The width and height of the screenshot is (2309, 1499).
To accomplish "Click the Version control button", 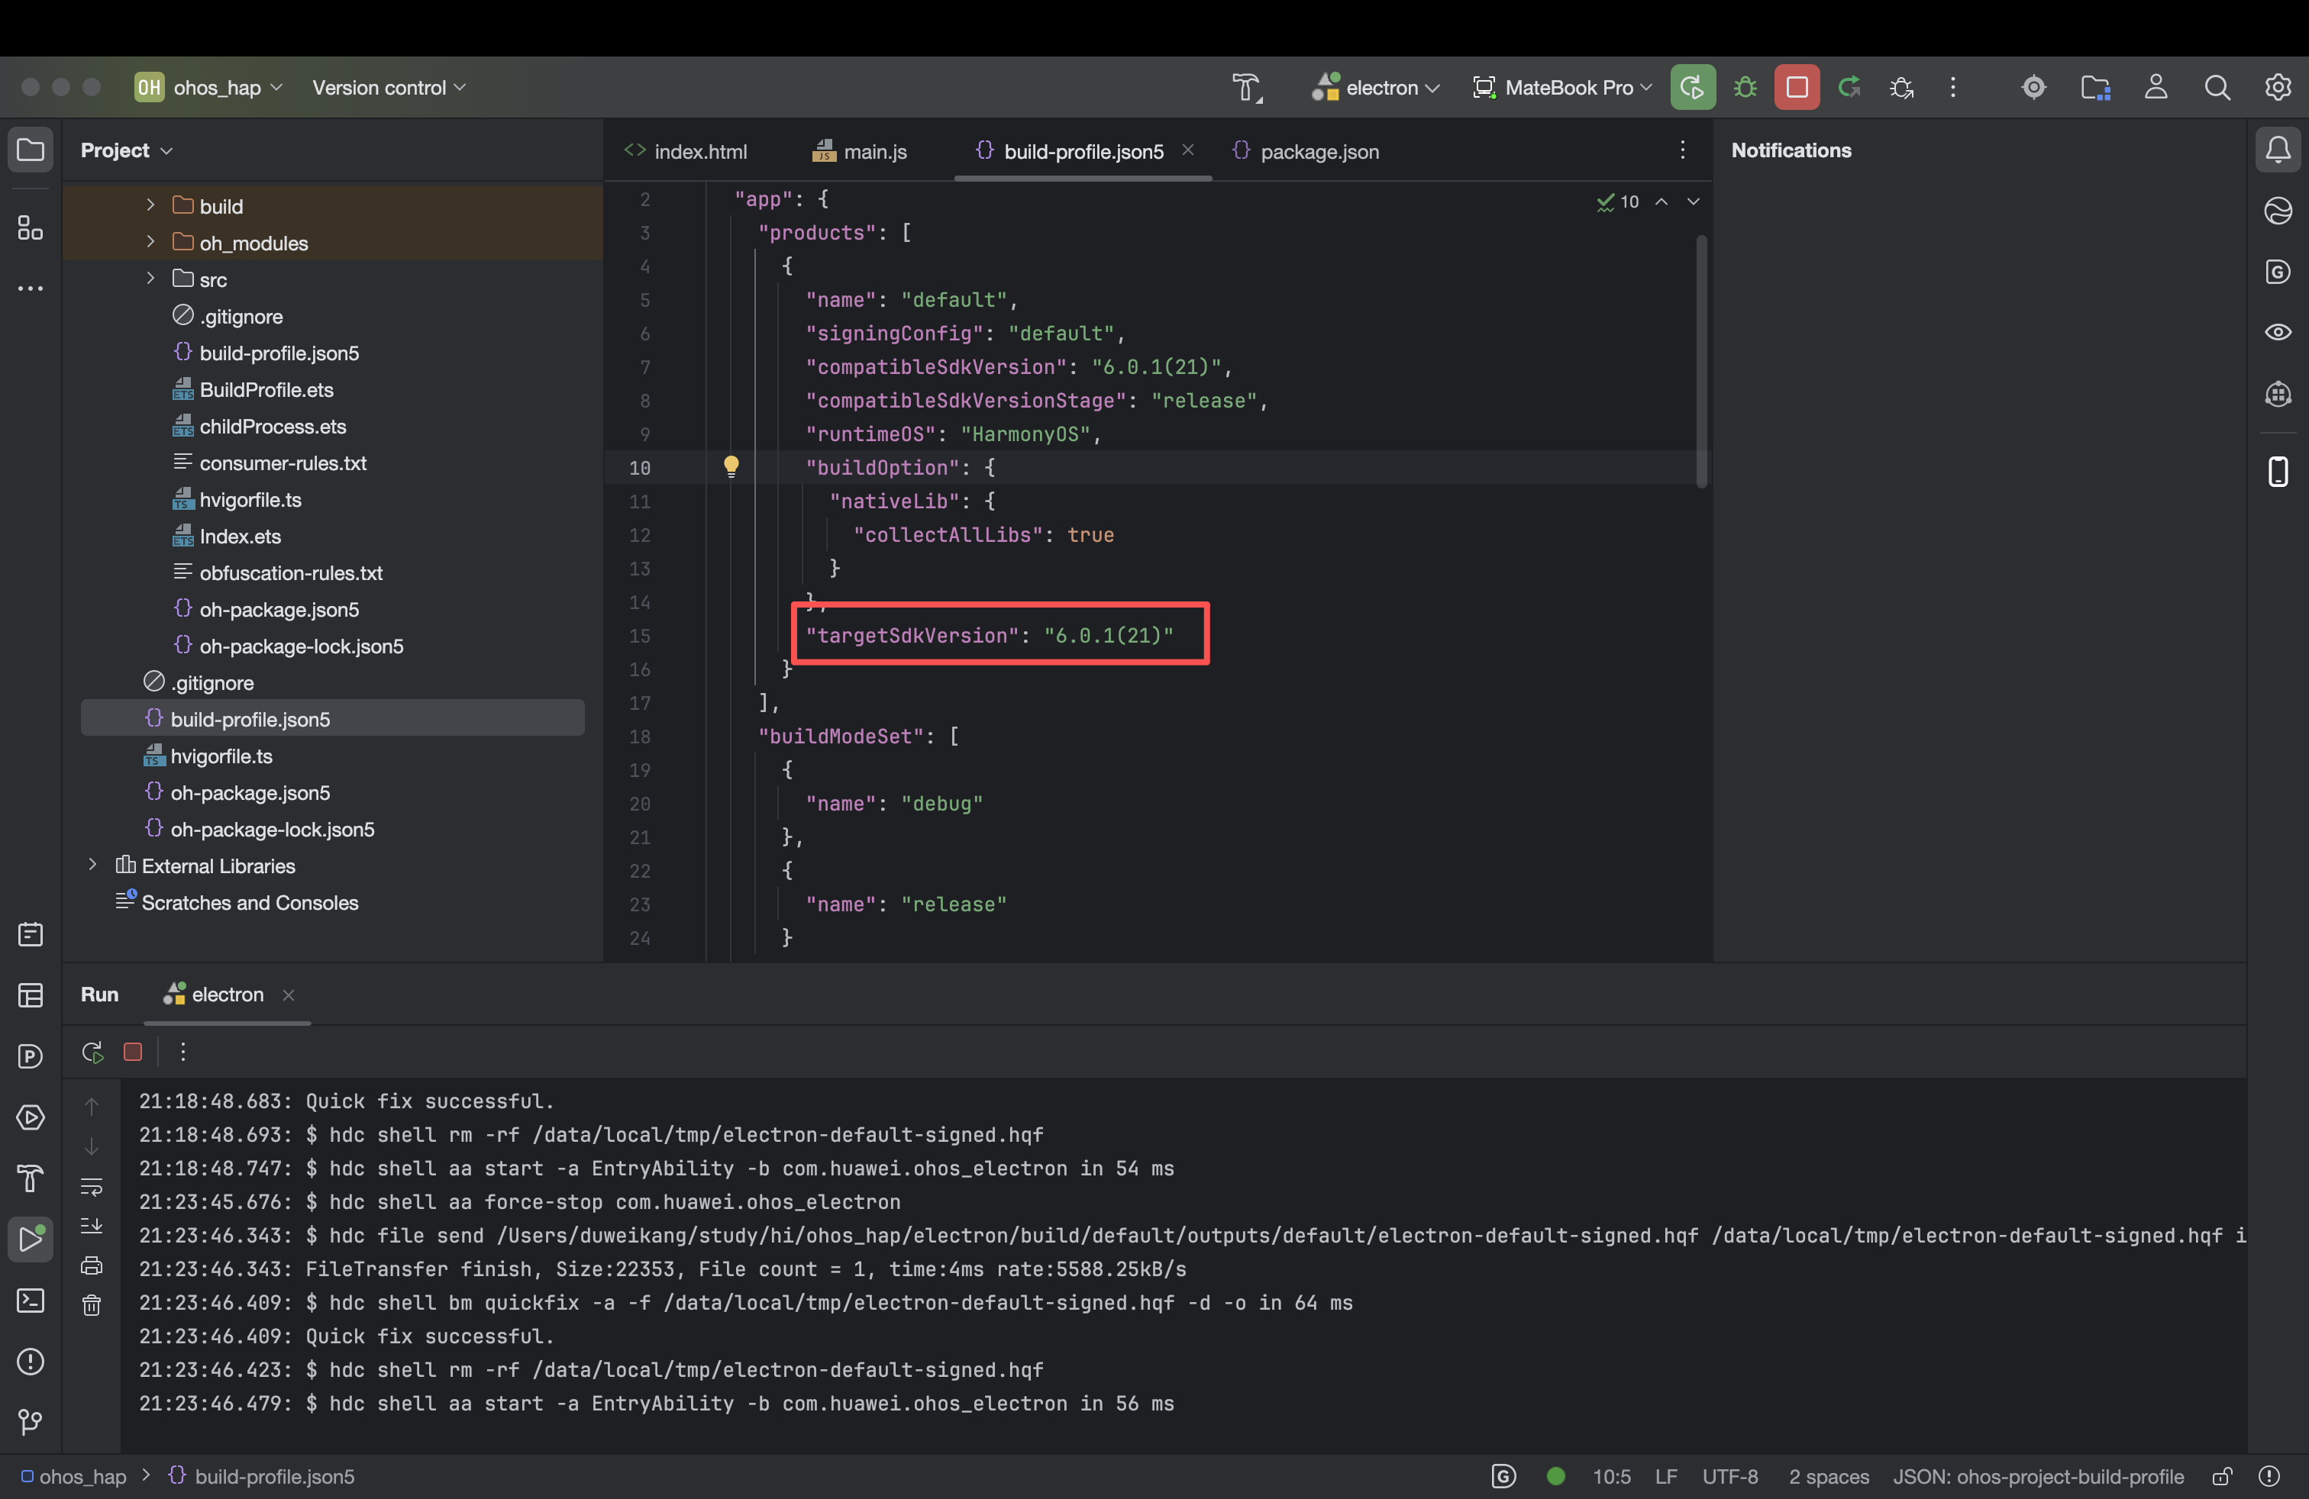I will point(388,87).
